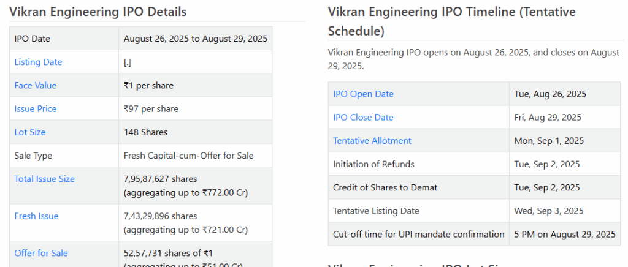Image resolution: width=628 pixels, height=267 pixels.
Task: Click the Initiation of Refunds cell
Action: tap(373, 164)
